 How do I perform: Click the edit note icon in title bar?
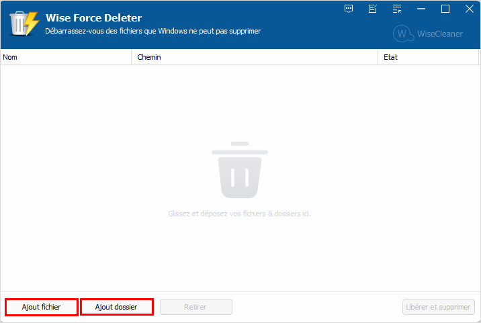click(372, 9)
